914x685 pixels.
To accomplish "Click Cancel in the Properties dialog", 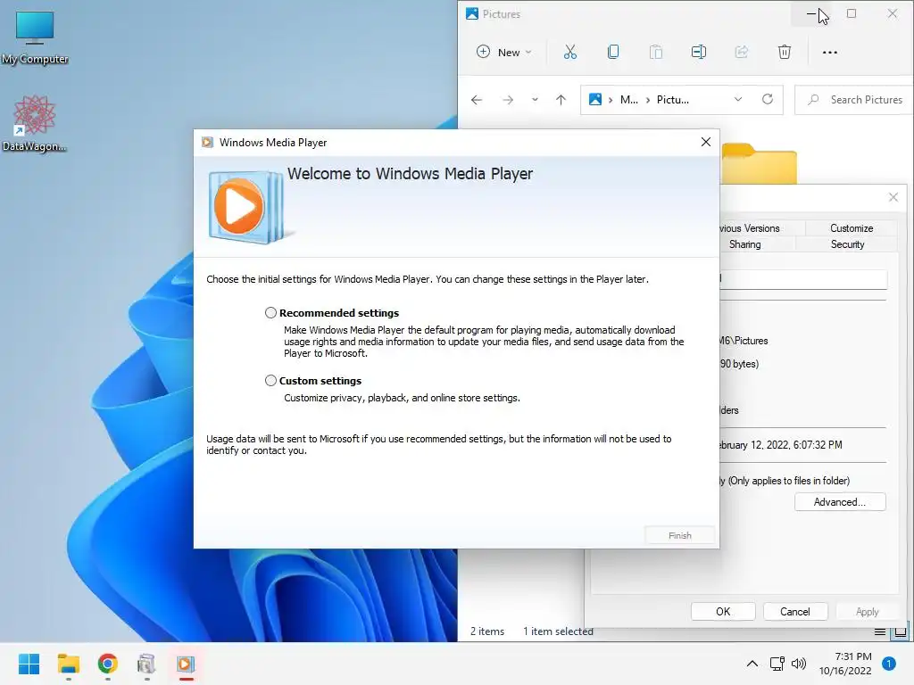I will coord(795,612).
